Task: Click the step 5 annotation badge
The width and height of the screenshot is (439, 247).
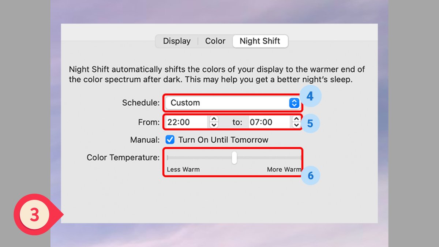Action: pos(310,123)
